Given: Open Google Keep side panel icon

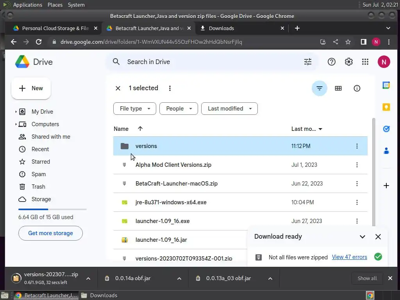Looking at the screenshot, I should (x=386, y=107).
